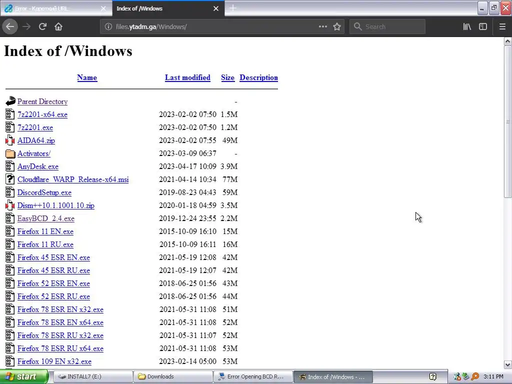This screenshot has height=384, width=512.
Task: Download Firefox 78 ESR EN x32.exe
Action: point(60,309)
